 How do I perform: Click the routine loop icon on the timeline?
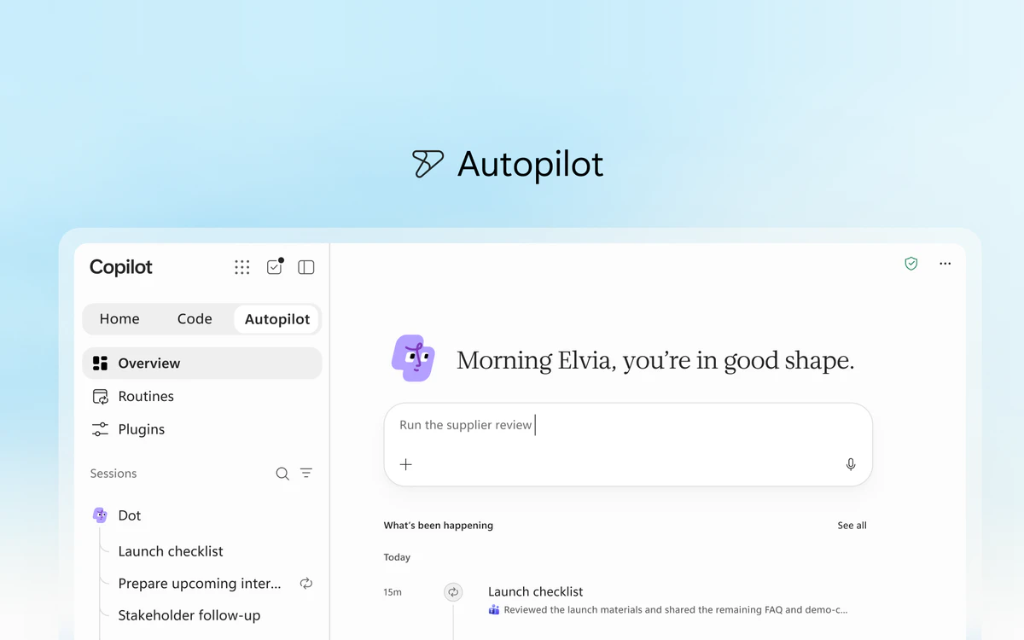click(453, 591)
